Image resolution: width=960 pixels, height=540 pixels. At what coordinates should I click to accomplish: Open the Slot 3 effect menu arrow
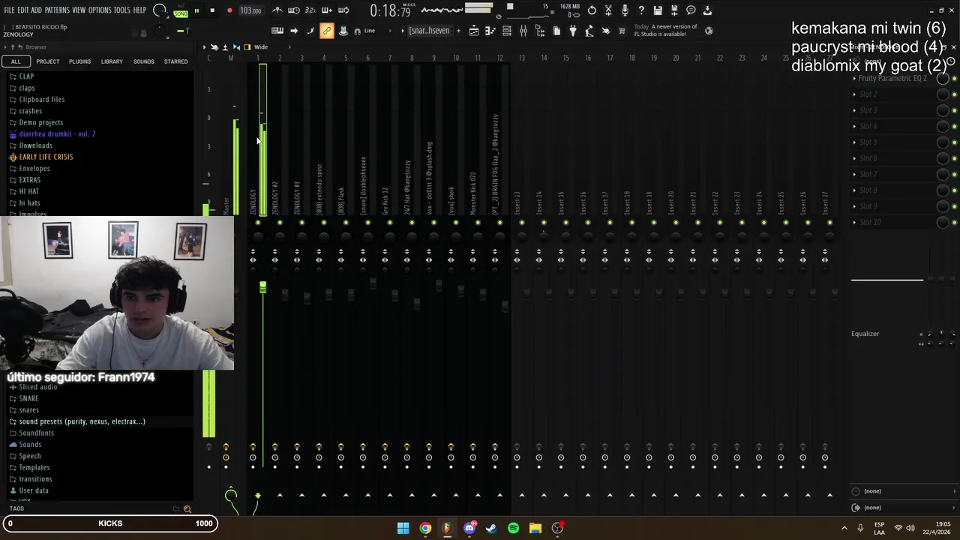coord(854,110)
